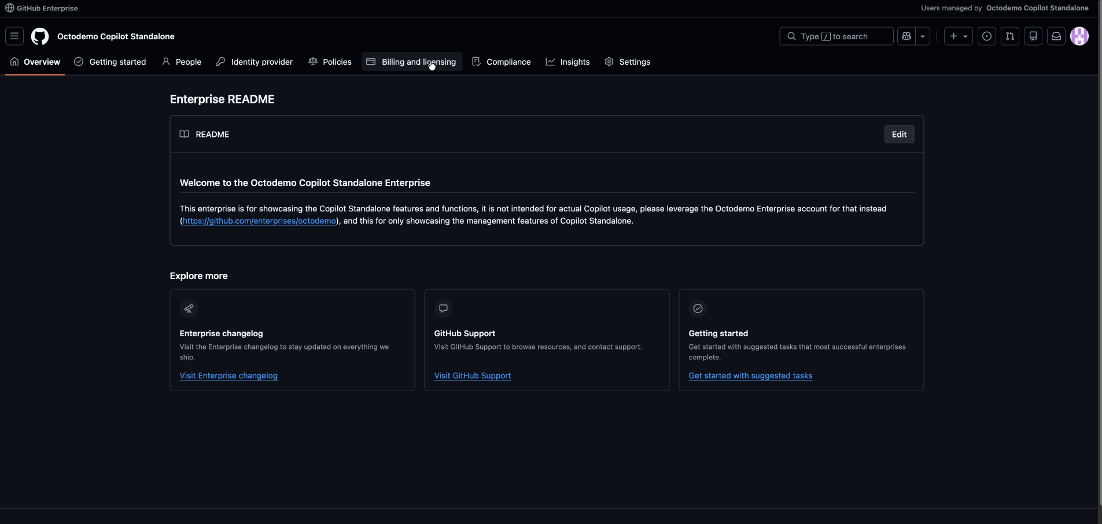Click the README label text

(212, 134)
